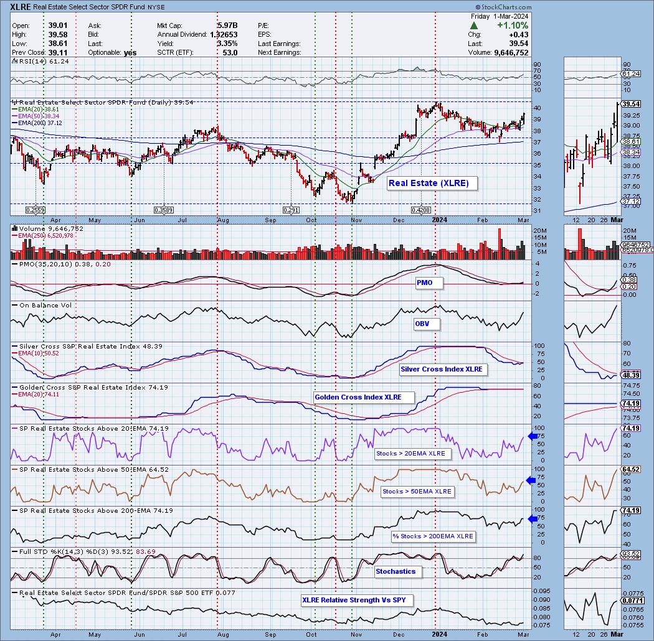Click the 0.38 PMO value tag

(629, 280)
